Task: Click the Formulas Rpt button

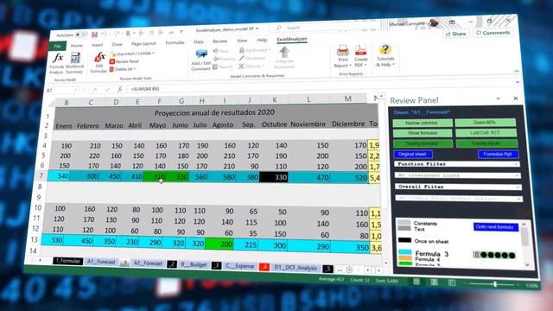Action: (x=498, y=154)
